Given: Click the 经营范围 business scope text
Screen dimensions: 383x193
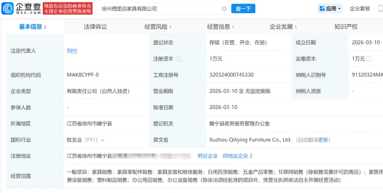Looking at the screenshot, I should coord(225,176).
